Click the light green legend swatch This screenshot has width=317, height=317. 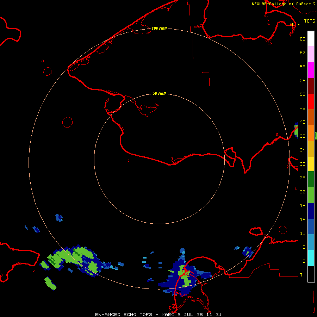[x=311, y=195]
